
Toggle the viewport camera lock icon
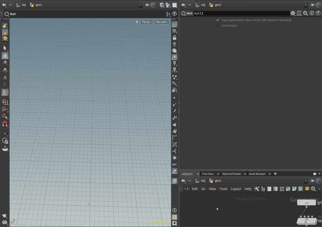tap(137, 22)
